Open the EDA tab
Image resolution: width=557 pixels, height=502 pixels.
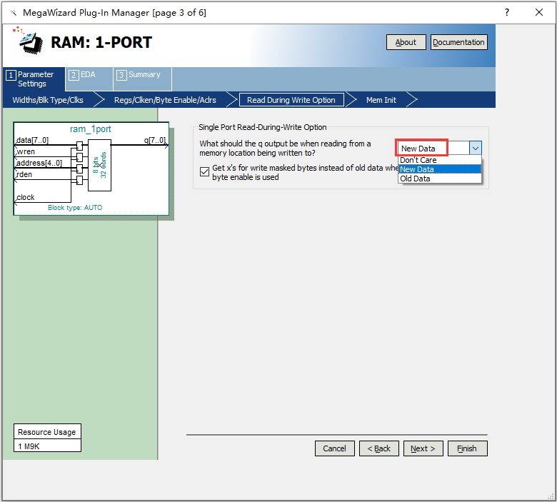point(89,79)
